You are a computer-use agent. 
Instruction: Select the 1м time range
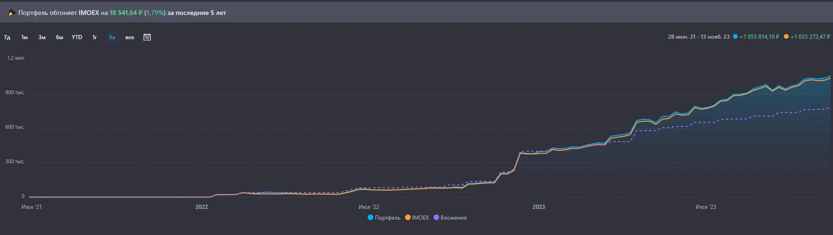click(24, 37)
